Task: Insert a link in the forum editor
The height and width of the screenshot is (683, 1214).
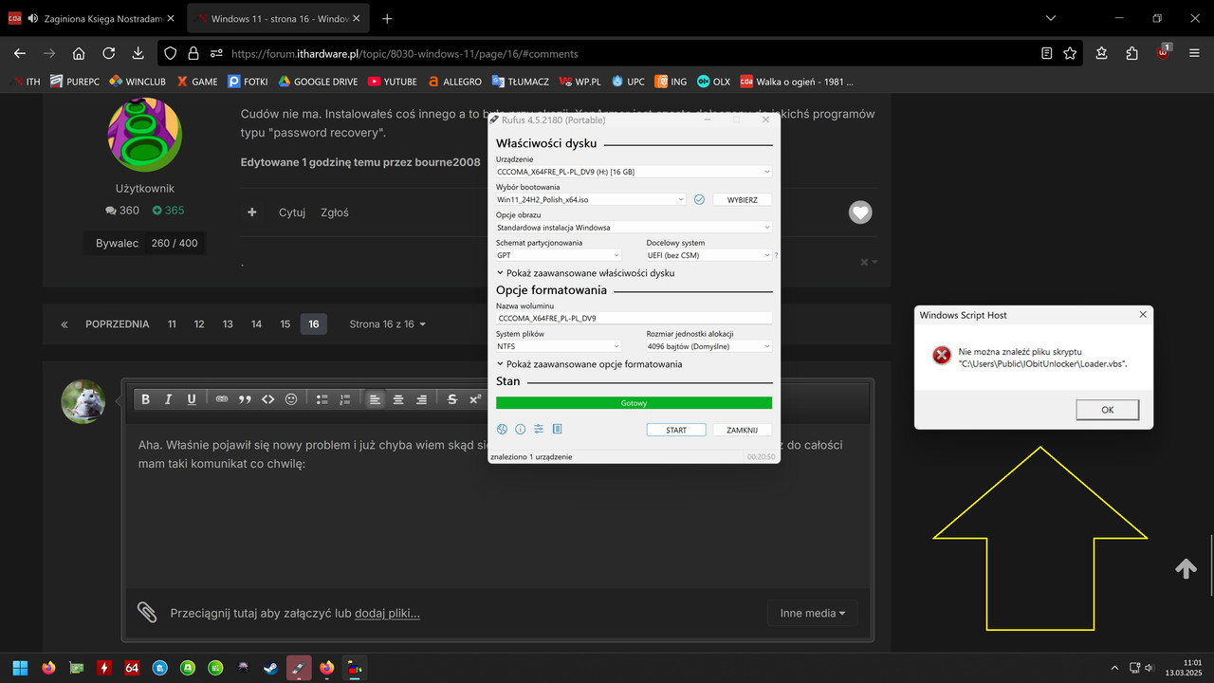Action: pyautogui.click(x=222, y=399)
